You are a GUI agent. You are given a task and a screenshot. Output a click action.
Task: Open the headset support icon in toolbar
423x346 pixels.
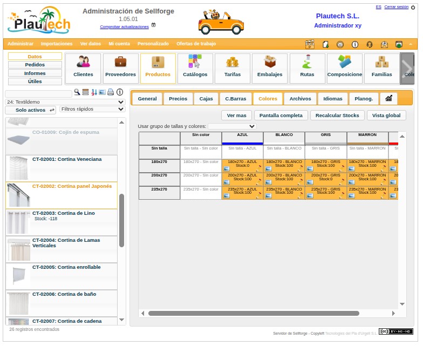point(370,44)
